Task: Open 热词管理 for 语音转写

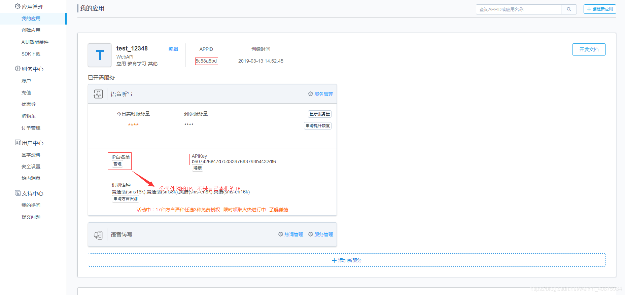Action: 291,234
